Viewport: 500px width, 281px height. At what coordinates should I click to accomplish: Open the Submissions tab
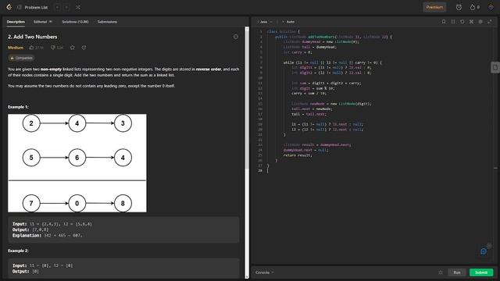click(107, 22)
